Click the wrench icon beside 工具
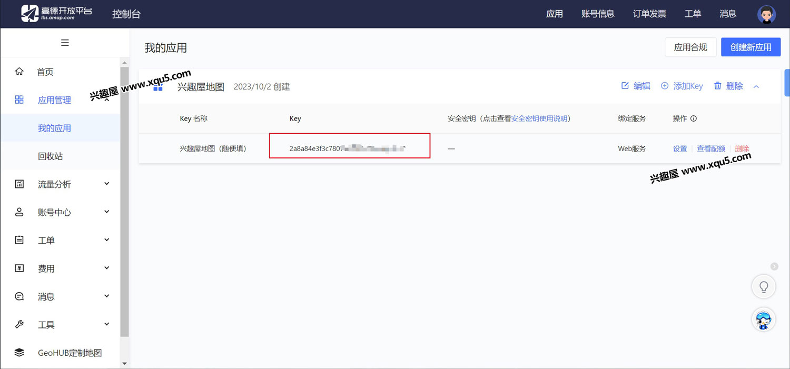 tap(19, 324)
